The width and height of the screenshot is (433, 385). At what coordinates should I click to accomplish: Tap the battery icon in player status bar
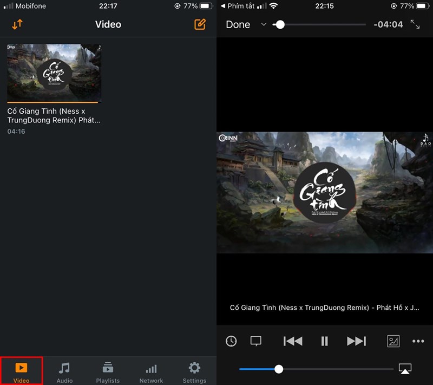(423, 6)
